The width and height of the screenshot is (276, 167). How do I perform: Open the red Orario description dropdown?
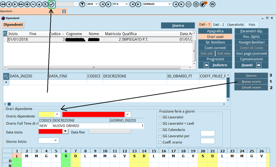click(128, 114)
